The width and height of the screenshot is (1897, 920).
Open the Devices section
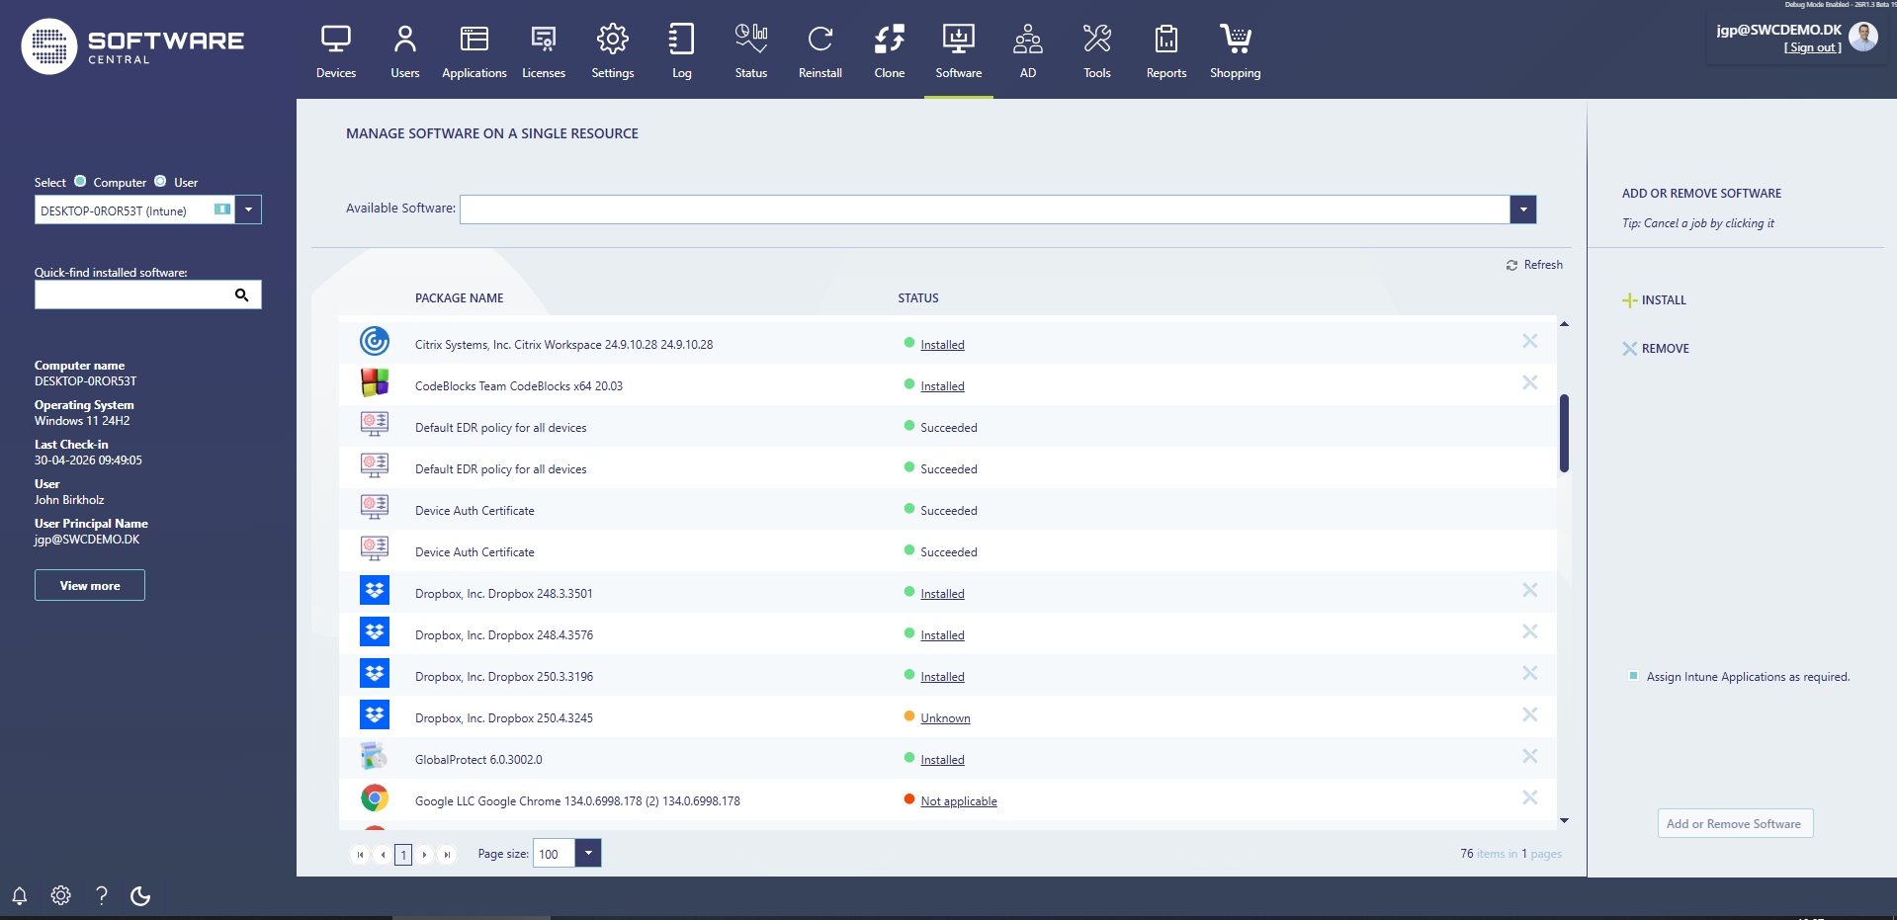point(336,51)
